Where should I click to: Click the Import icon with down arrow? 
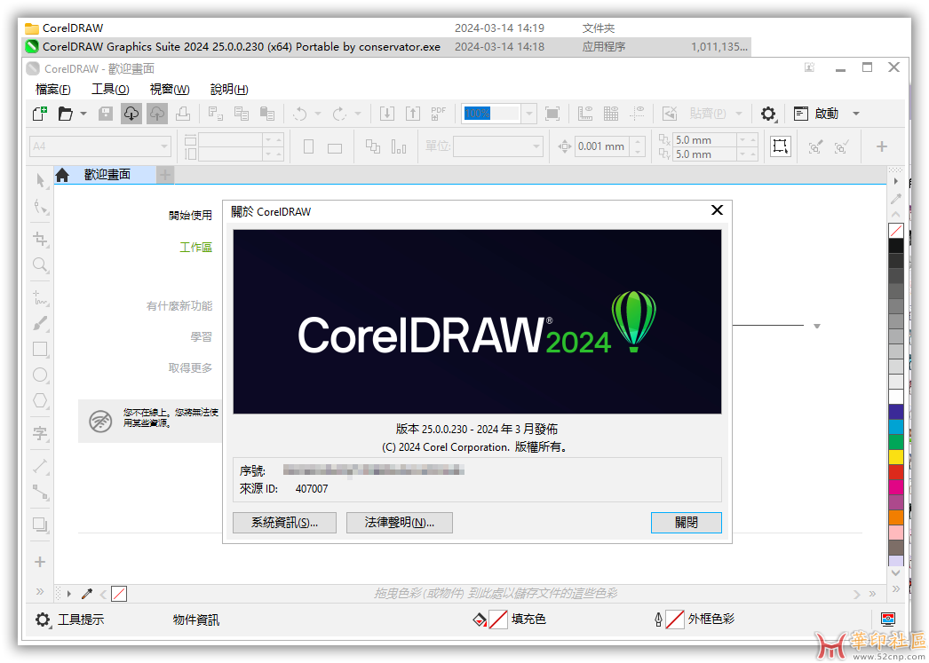387,114
